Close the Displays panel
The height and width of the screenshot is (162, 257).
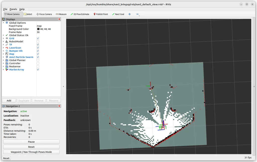click(59, 19)
